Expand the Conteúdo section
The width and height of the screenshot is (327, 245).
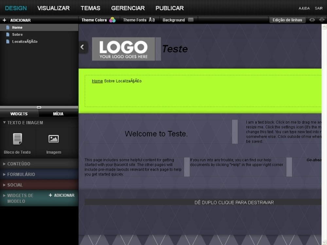(39, 164)
